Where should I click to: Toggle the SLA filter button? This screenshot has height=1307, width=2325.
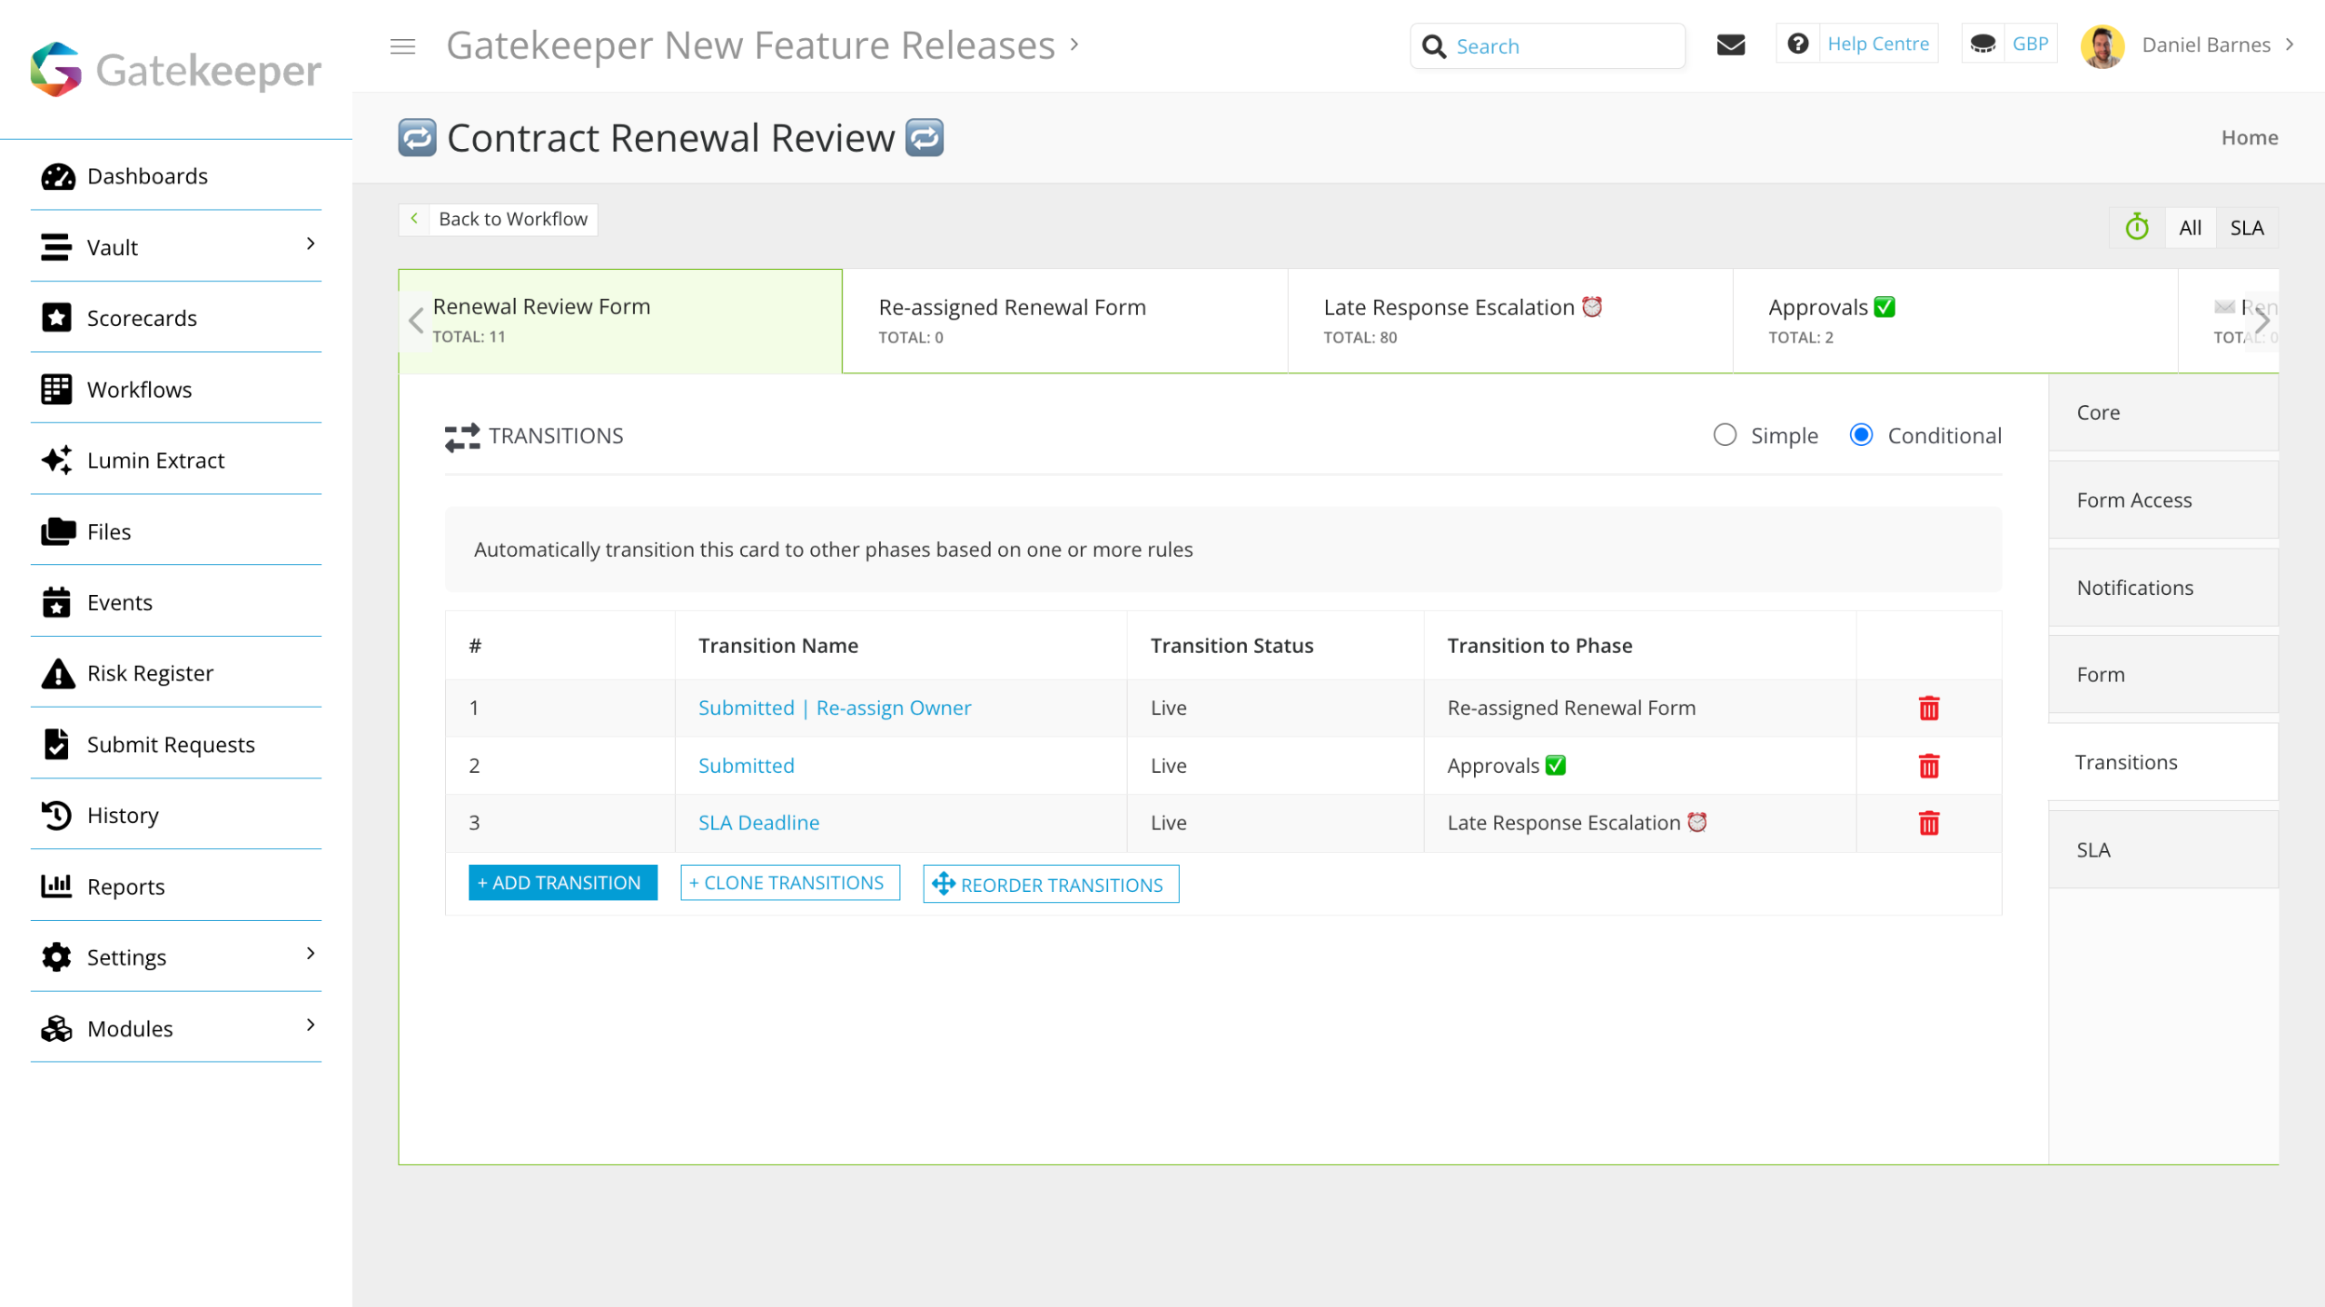pyautogui.click(x=2246, y=227)
